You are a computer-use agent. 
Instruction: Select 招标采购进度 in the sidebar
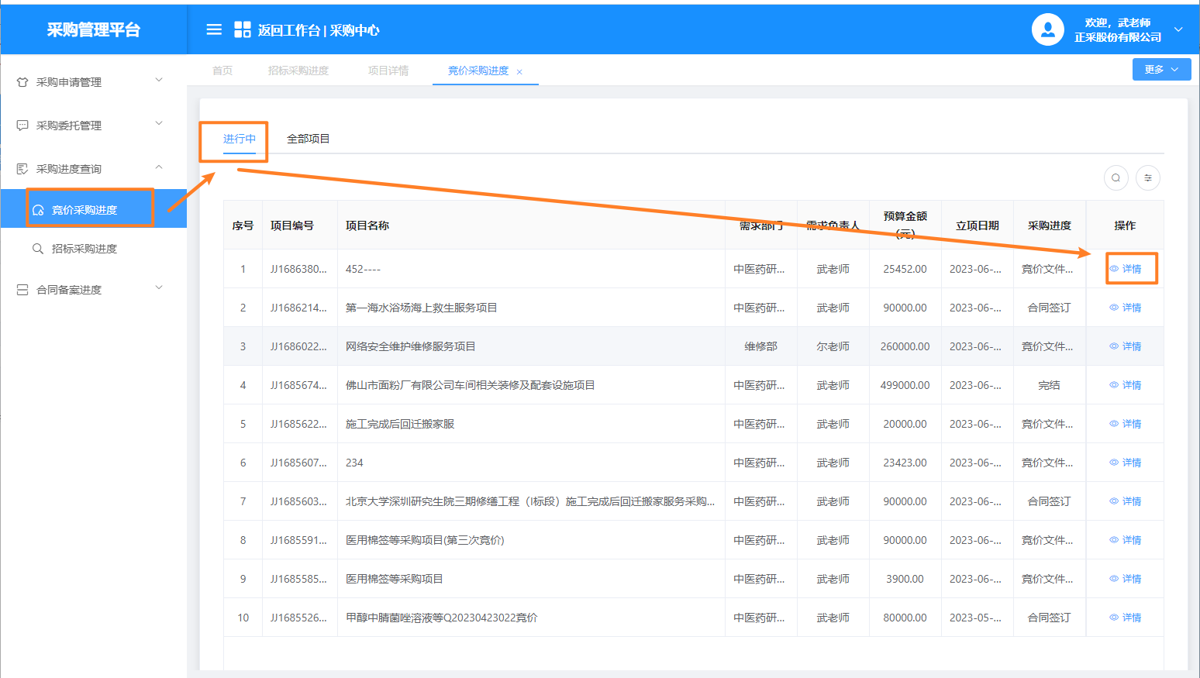tap(84, 249)
